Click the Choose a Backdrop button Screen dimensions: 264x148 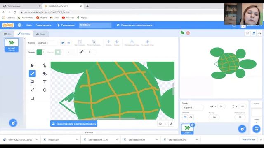point(257,129)
